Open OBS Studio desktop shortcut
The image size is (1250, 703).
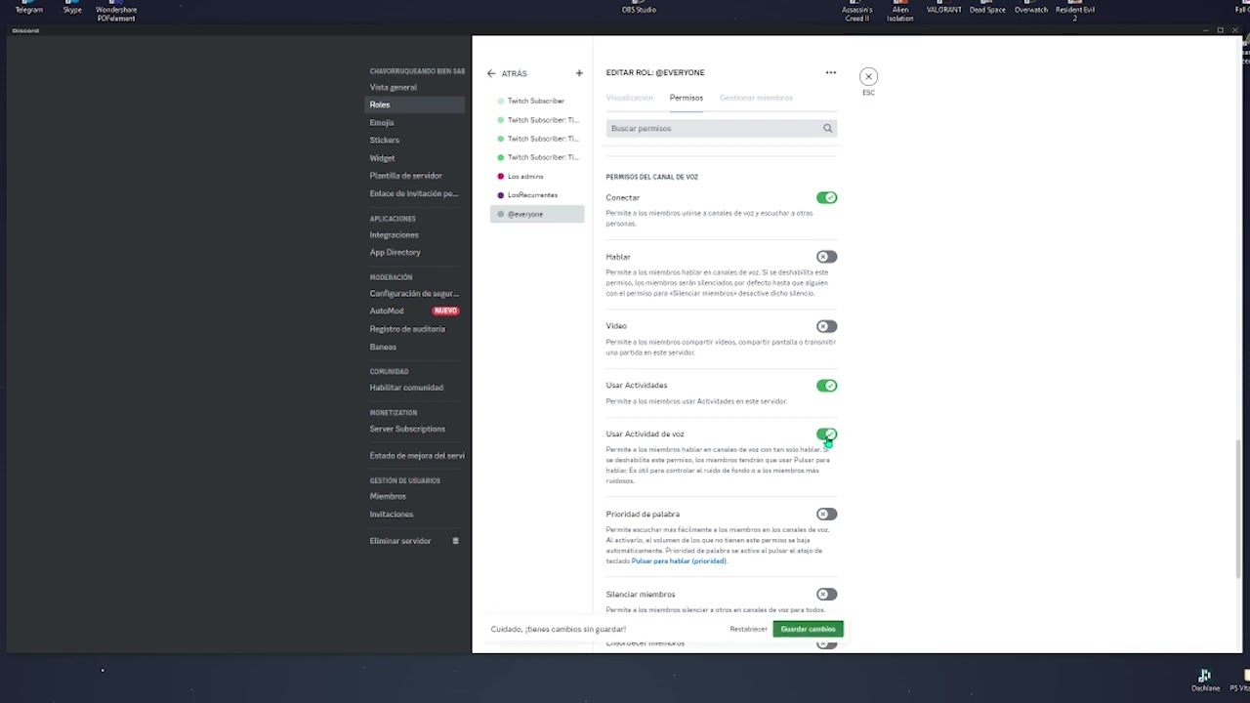(639, 7)
